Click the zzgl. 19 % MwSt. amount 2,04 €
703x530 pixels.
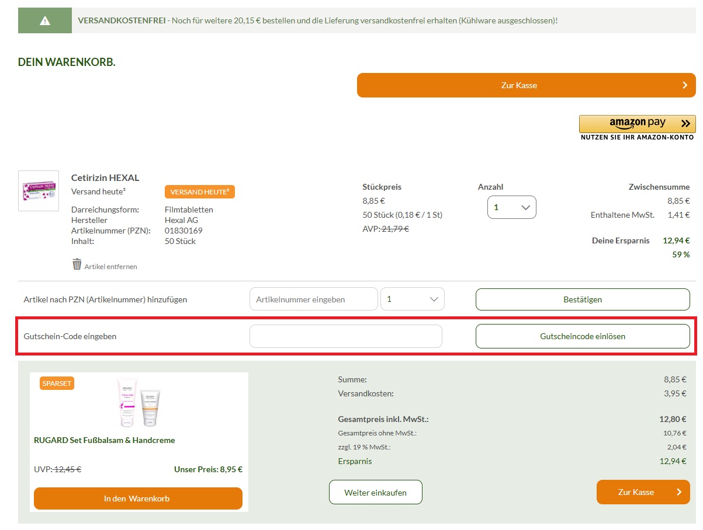tap(676, 447)
